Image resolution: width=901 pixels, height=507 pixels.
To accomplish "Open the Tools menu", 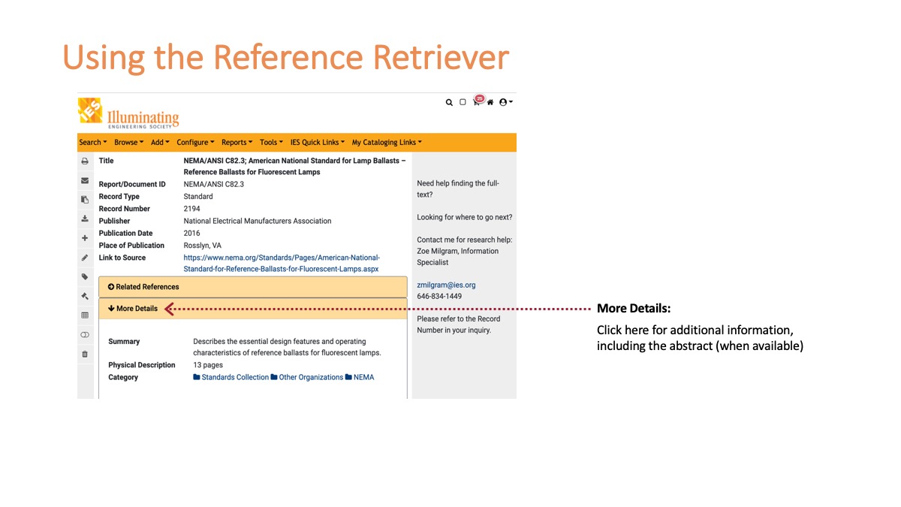I will coord(271,143).
